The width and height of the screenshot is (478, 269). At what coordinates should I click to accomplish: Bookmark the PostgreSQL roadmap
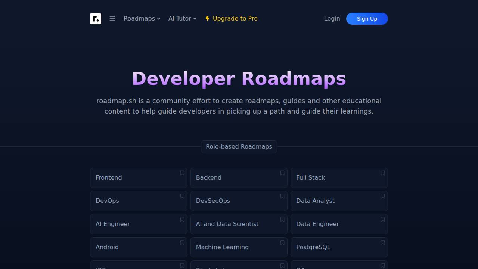pos(382,242)
